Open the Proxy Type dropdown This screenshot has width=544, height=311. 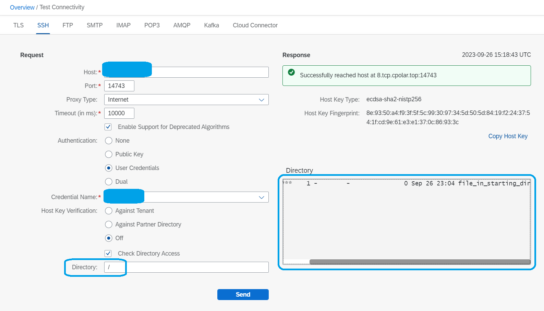pyautogui.click(x=186, y=100)
